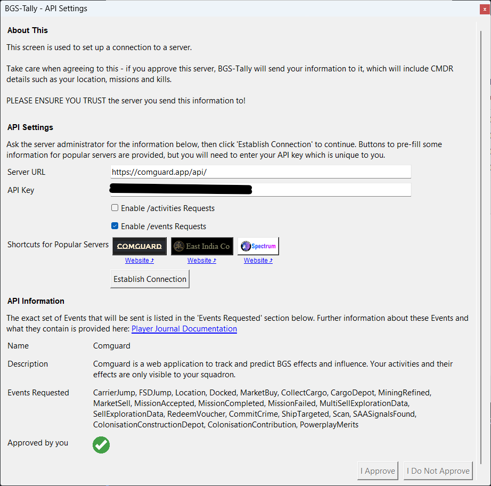Enable /activities Requests checkbox

point(115,208)
